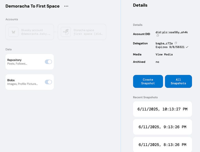Screen dimensions: 200x152
Task: Open All Snapshots
Action: coord(178,81)
